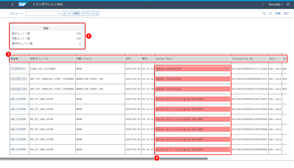The image size is (294, 168).
Task: Click the time cell 05:57:21
Action: click(x=148, y=69)
